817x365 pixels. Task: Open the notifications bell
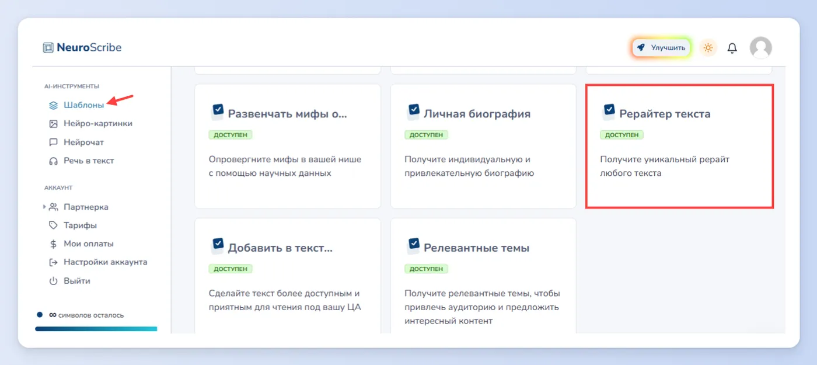click(732, 48)
